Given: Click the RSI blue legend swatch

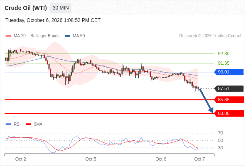Looking at the screenshot, I should tap(8, 124).
